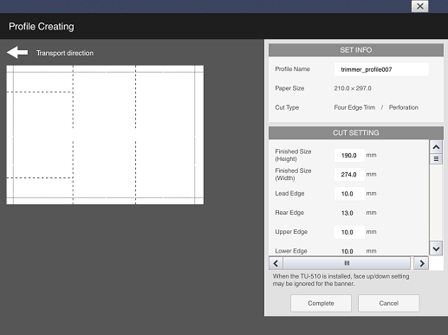Click the Lead Edge value field
448x335 pixels.
[x=349, y=194]
